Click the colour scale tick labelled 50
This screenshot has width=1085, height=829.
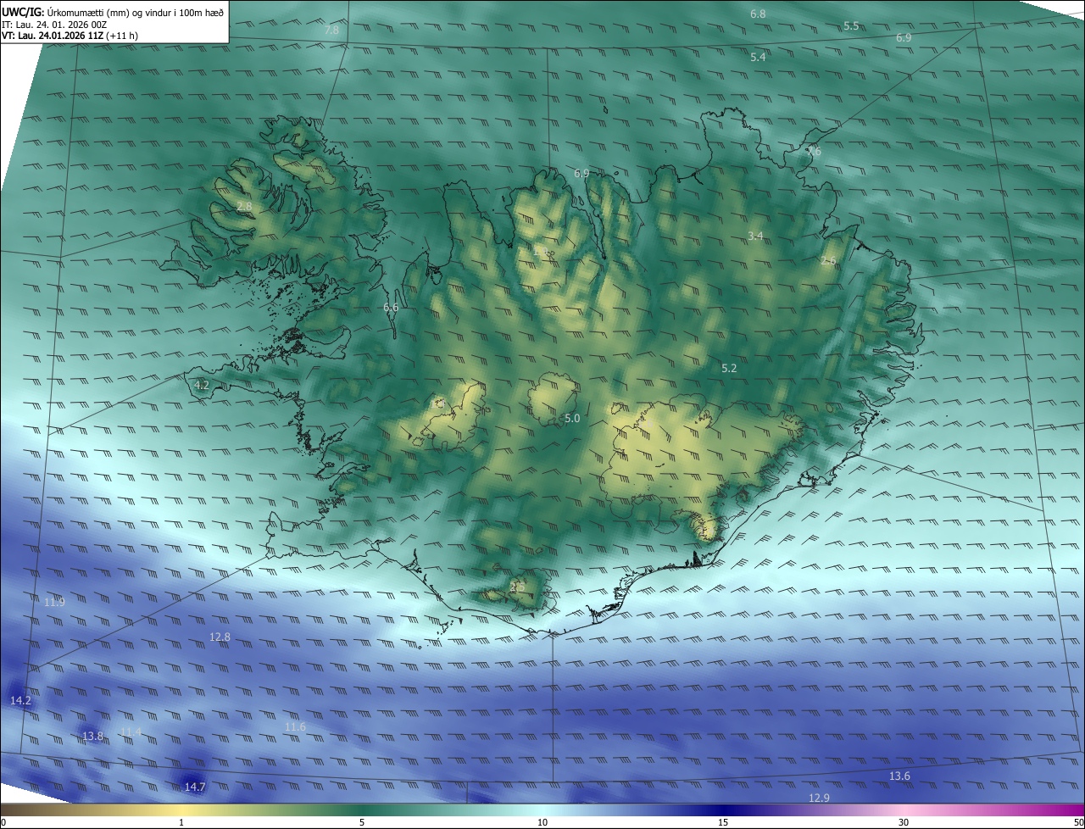1079,822
